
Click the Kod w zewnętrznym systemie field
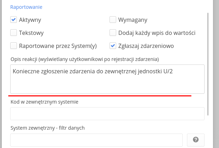[107, 113]
